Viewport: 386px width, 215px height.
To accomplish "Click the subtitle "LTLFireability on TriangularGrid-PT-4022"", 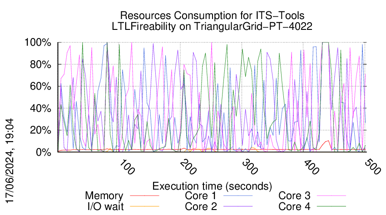I will tap(212, 26).
